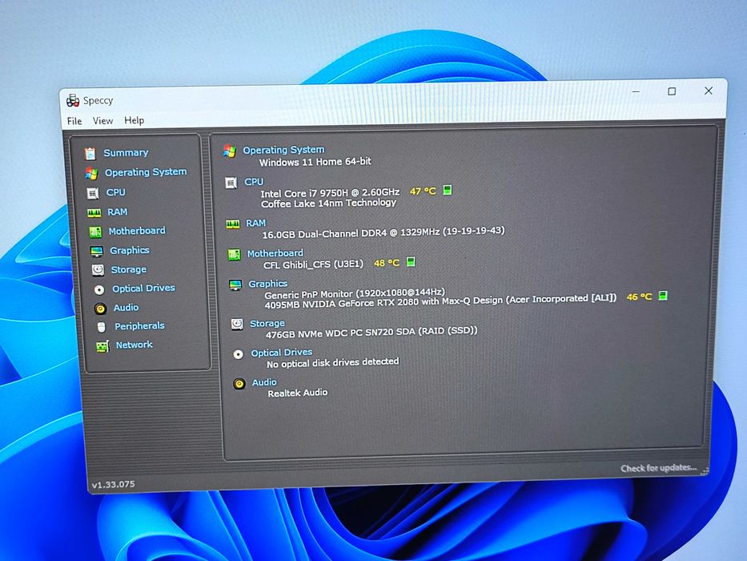Click the Operating System heading link in summary
747x561 pixels.
pyautogui.click(x=283, y=150)
